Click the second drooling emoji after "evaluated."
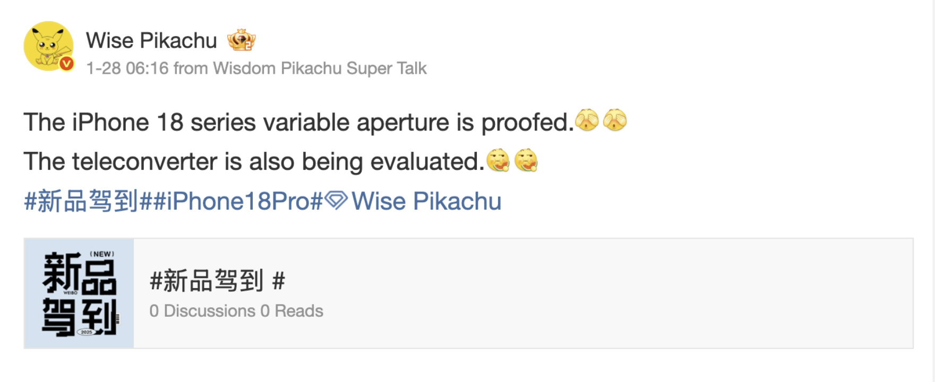 [526, 160]
